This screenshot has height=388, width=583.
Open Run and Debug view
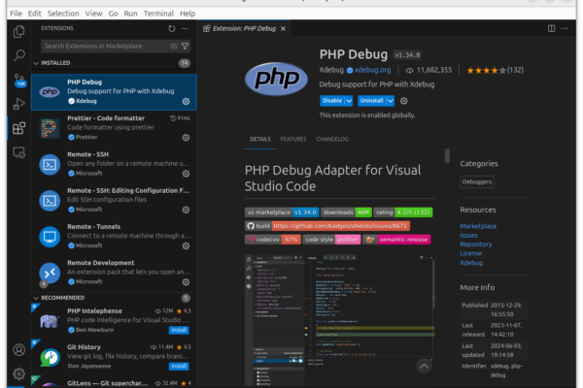pyautogui.click(x=19, y=104)
